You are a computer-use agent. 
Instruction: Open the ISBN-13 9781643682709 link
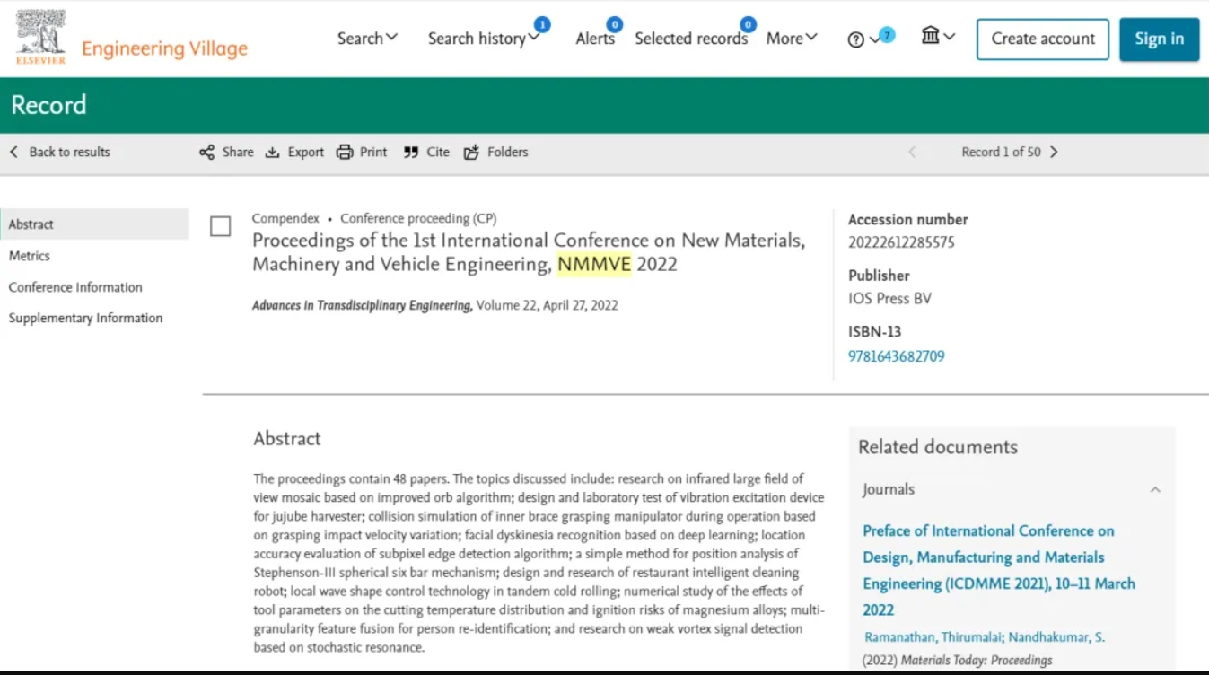[896, 356]
